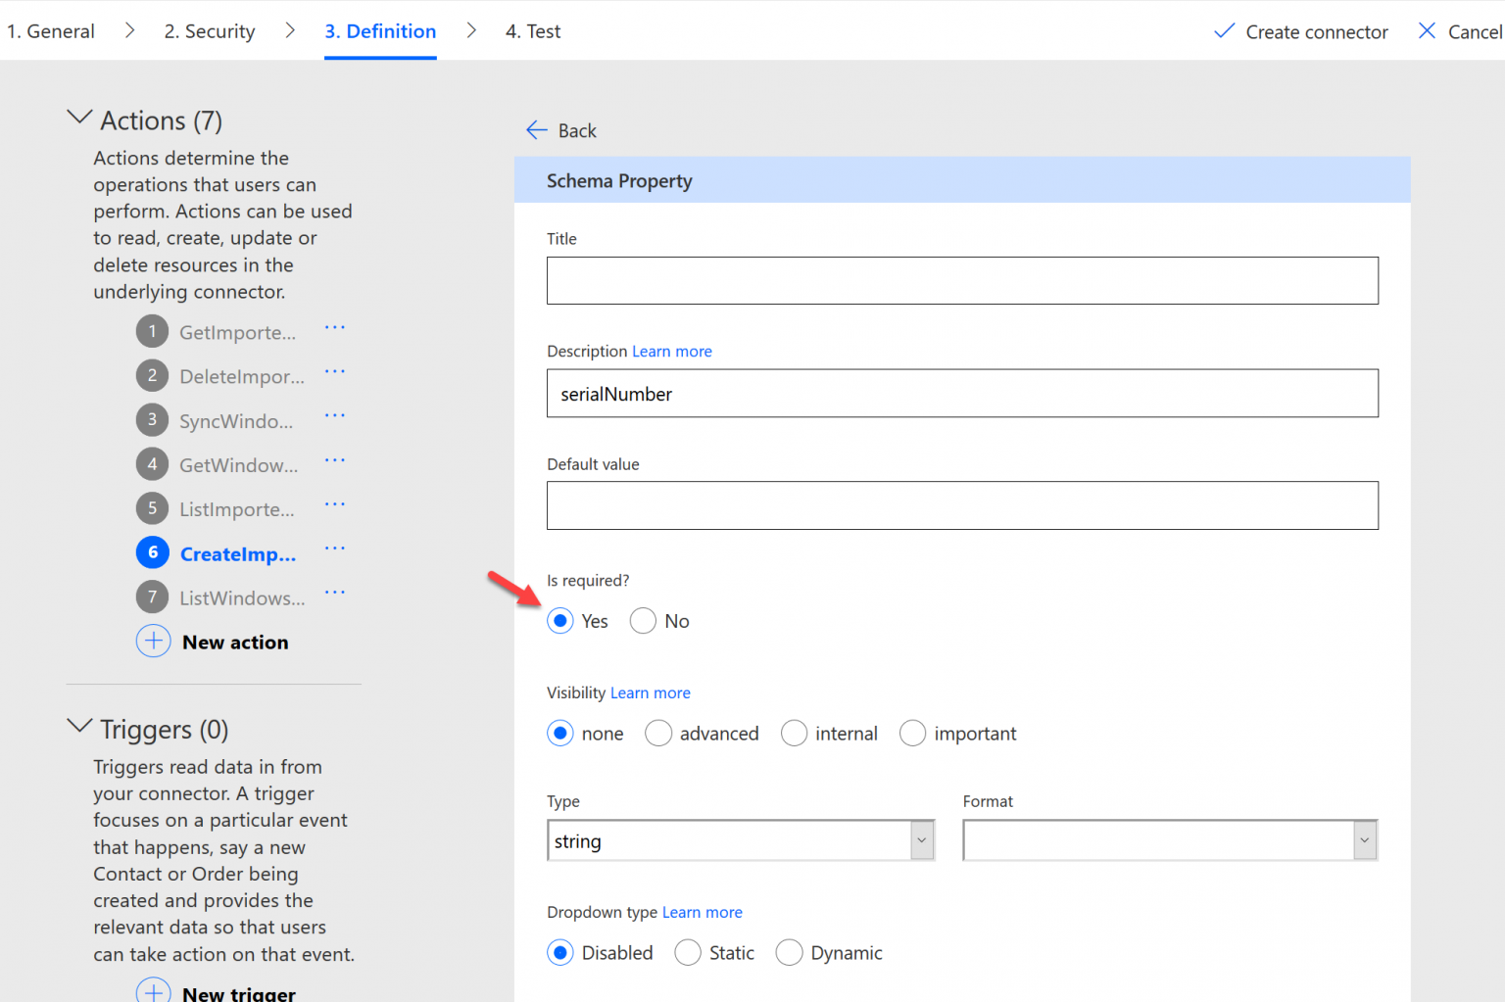Open action 4 GetWindow... in the sidebar
The image size is (1505, 1002).
click(153, 464)
